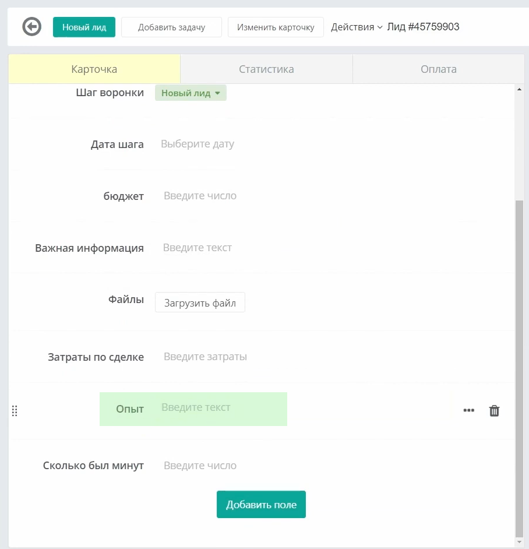This screenshot has width=529, height=549.
Task: Click the trash icon for Опыт field
Action: tap(494, 411)
